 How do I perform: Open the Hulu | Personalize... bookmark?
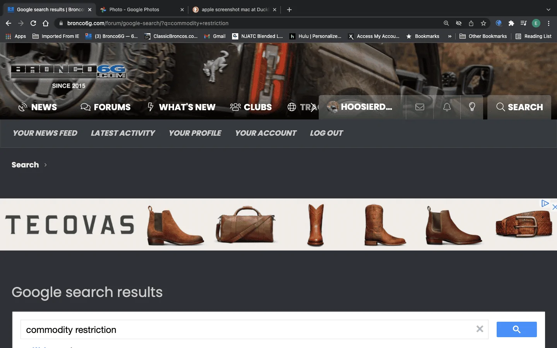point(316,36)
